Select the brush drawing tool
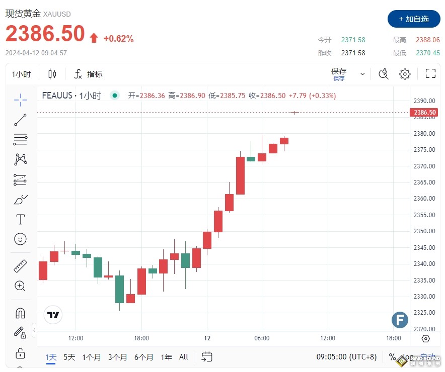This screenshot has width=445, height=372. [x=20, y=200]
